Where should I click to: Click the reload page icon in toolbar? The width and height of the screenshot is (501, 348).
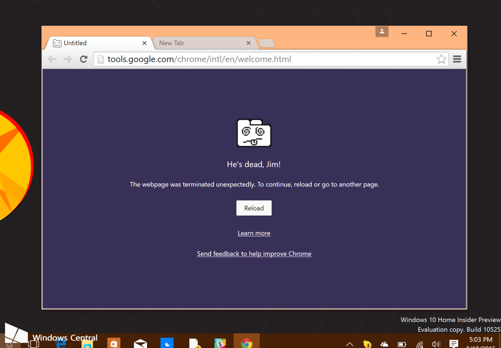83,59
